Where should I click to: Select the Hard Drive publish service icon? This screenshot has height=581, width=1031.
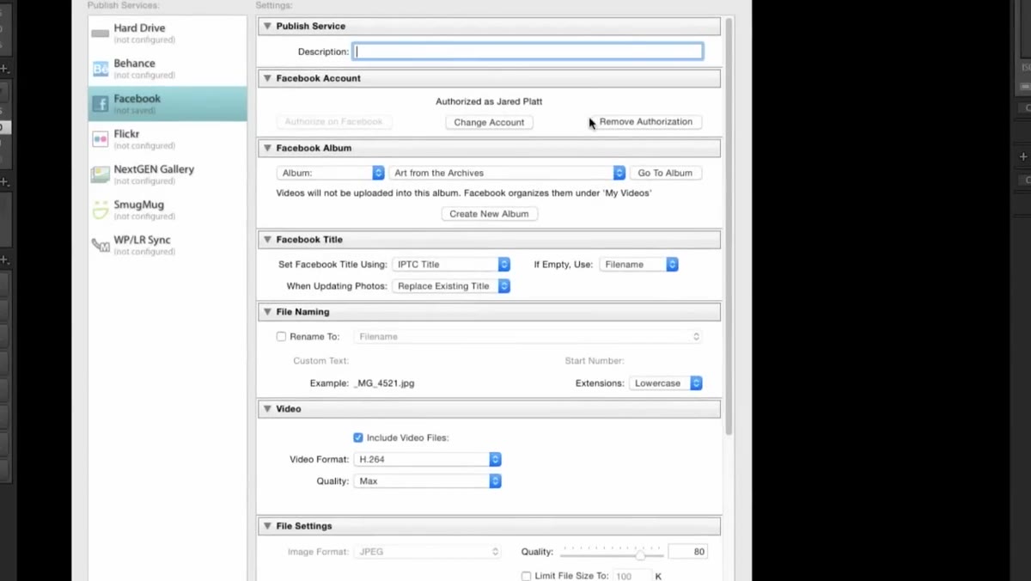[101, 34]
